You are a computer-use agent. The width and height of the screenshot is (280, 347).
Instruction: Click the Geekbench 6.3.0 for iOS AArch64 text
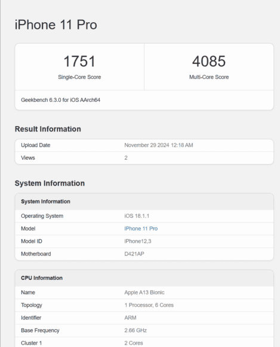60,100
